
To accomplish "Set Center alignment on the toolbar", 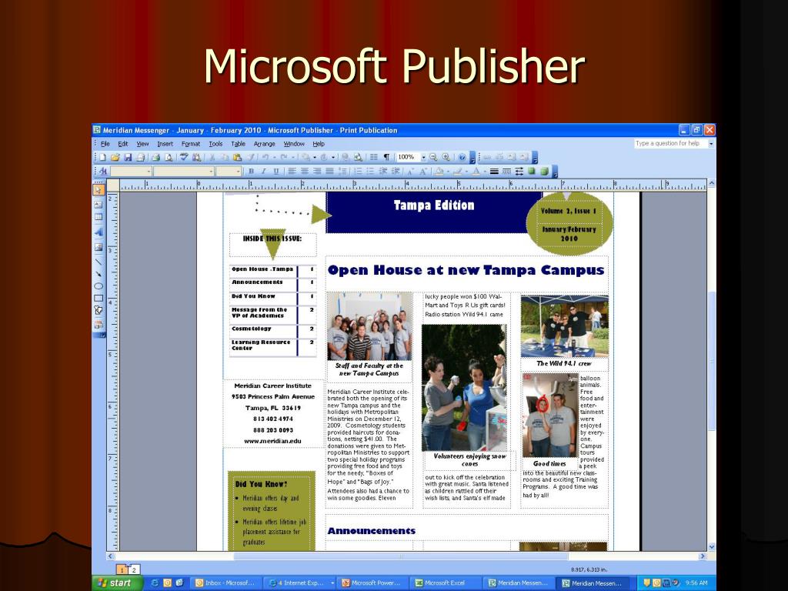I will pyautogui.click(x=305, y=172).
